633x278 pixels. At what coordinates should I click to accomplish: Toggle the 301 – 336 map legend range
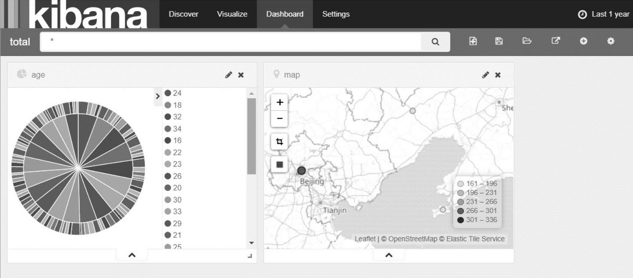coord(478,220)
